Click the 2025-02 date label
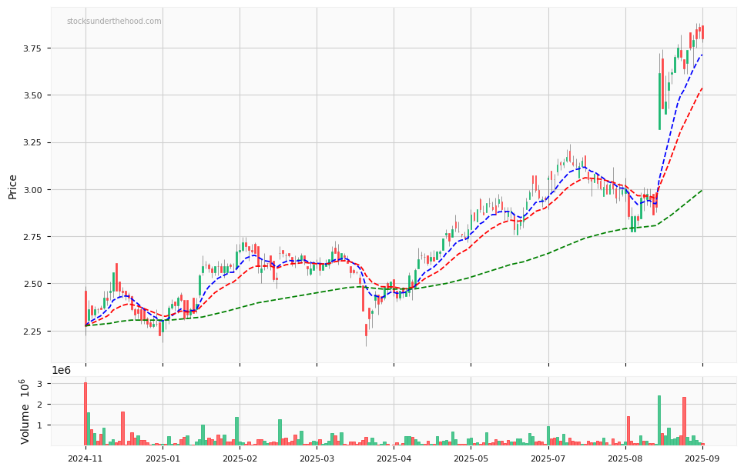 [240, 458]
